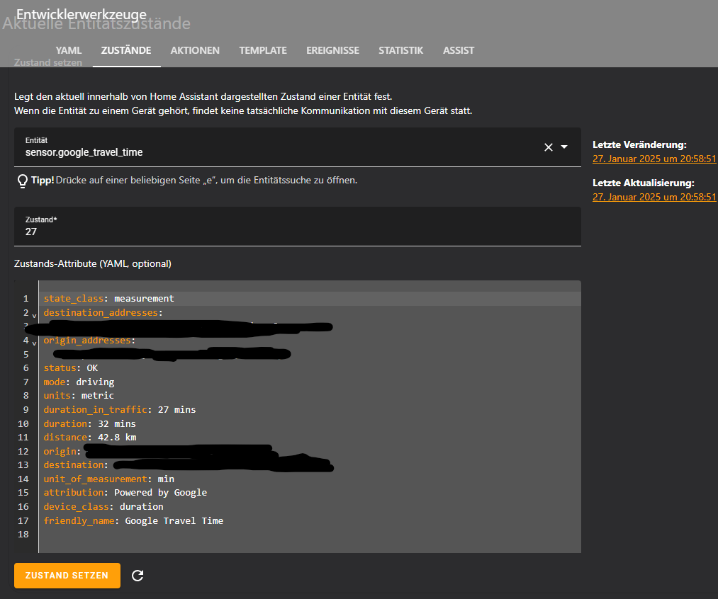The image size is (718, 599).
Task: Switch to the YAML tab
Action: point(69,50)
